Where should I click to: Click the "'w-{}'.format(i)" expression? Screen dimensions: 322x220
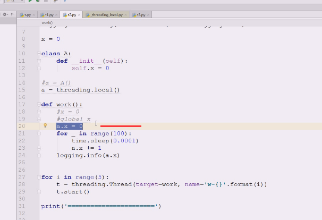coord(235,184)
